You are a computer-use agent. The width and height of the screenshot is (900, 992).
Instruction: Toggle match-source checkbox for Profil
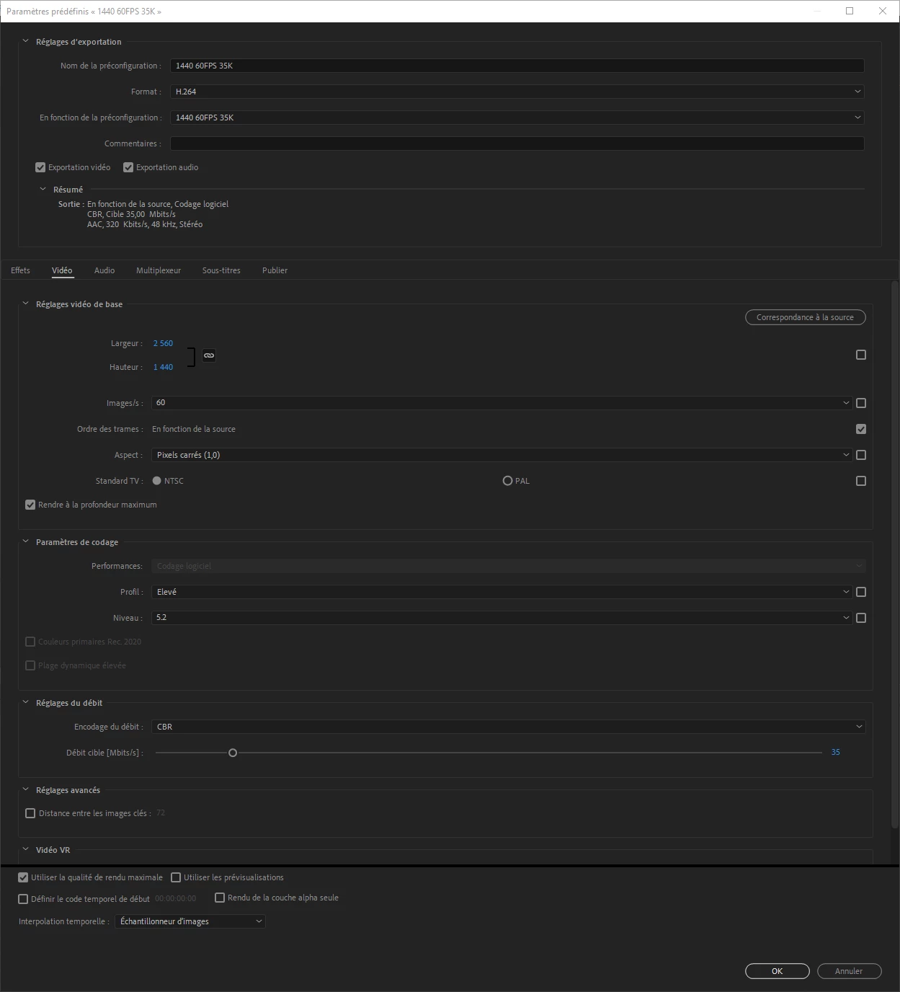click(x=861, y=592)
